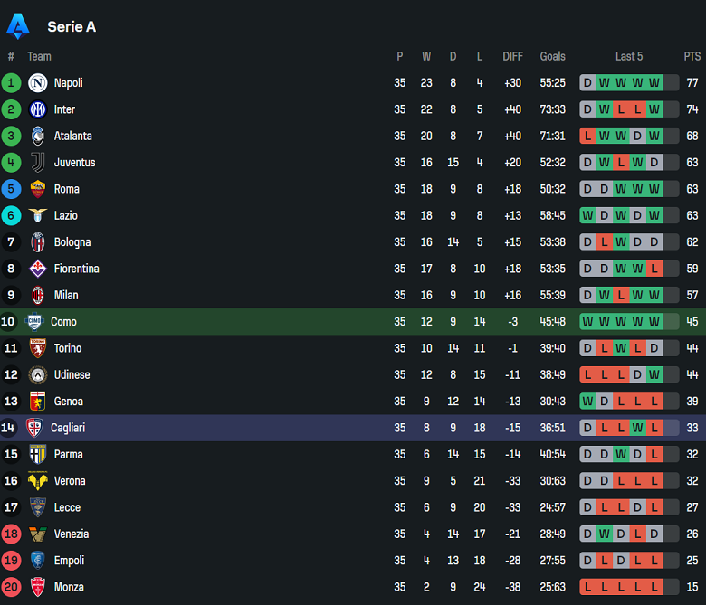Viewport: 706px width, 605px height.
Task: Sort table by Goals column header
Action: tap(552, 56)
